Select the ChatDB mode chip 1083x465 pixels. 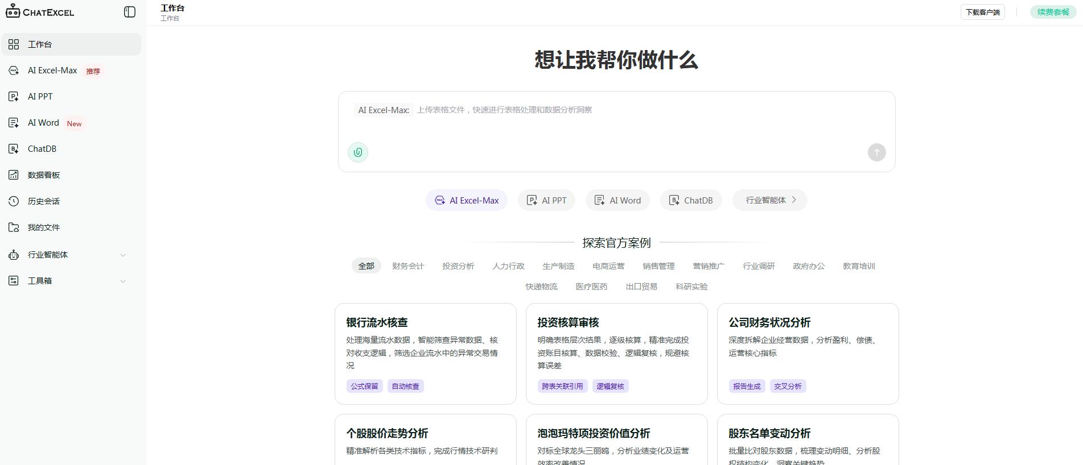pos(691,200)
